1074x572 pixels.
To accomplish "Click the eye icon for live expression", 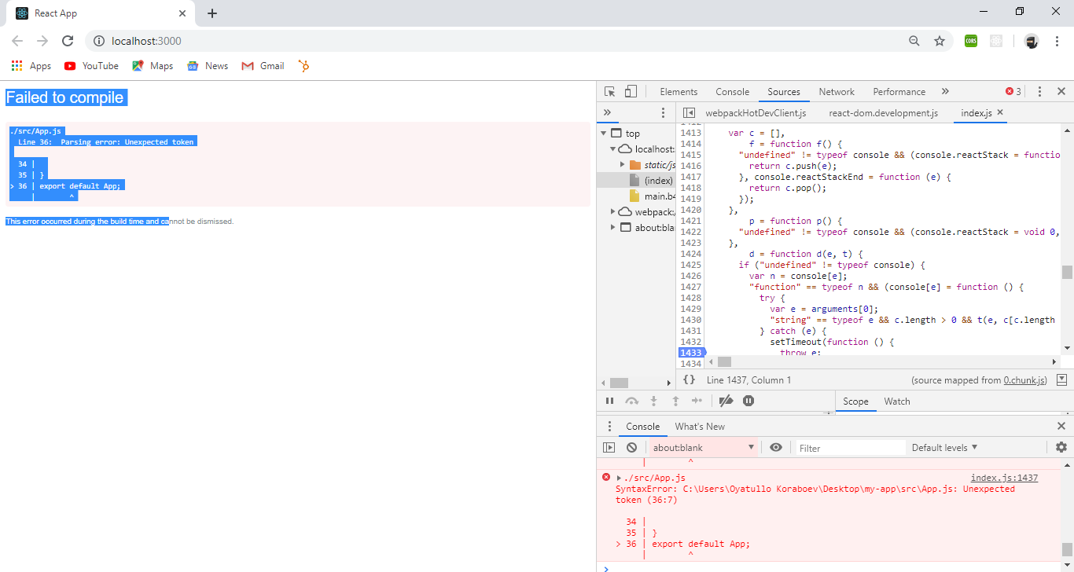I will [x=776, y=448].
